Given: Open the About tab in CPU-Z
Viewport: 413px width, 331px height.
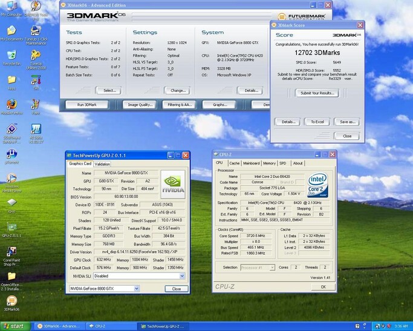Looking at the screenshot, I should click(298, 163).
